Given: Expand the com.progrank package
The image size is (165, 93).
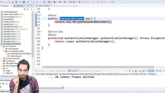Looking at the screenshot, I should (4, 49).
